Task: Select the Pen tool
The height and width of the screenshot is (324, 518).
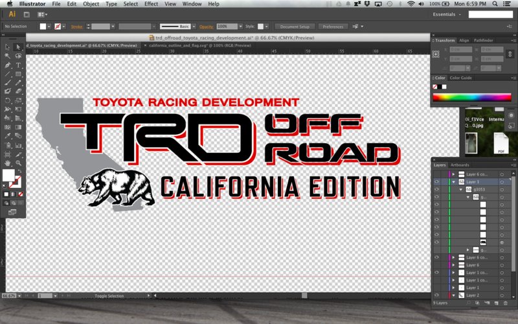Action: point(7,65)
